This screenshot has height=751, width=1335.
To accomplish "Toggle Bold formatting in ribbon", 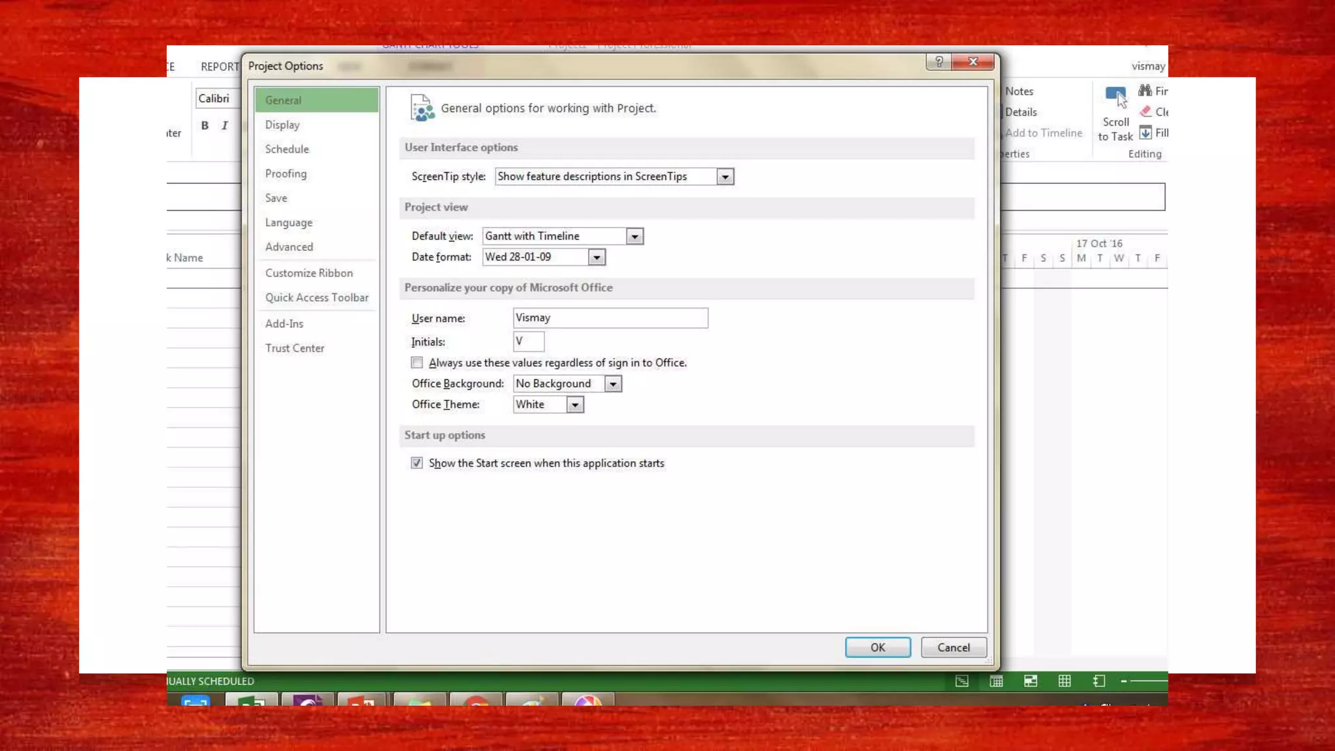I will 205,125.
